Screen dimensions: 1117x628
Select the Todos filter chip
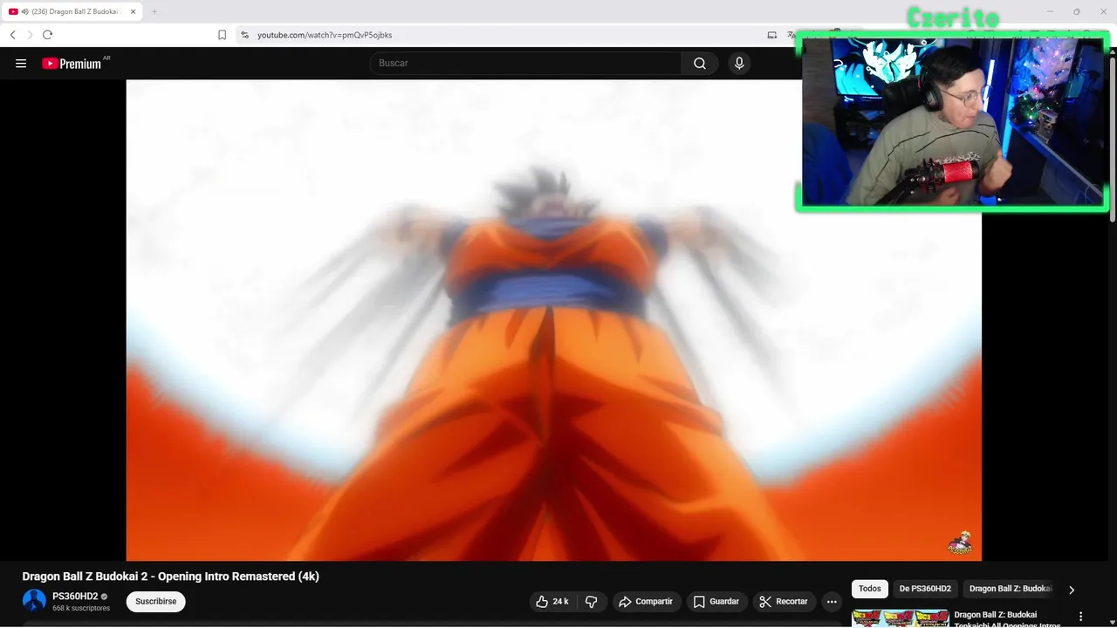[x=870, y=589]
